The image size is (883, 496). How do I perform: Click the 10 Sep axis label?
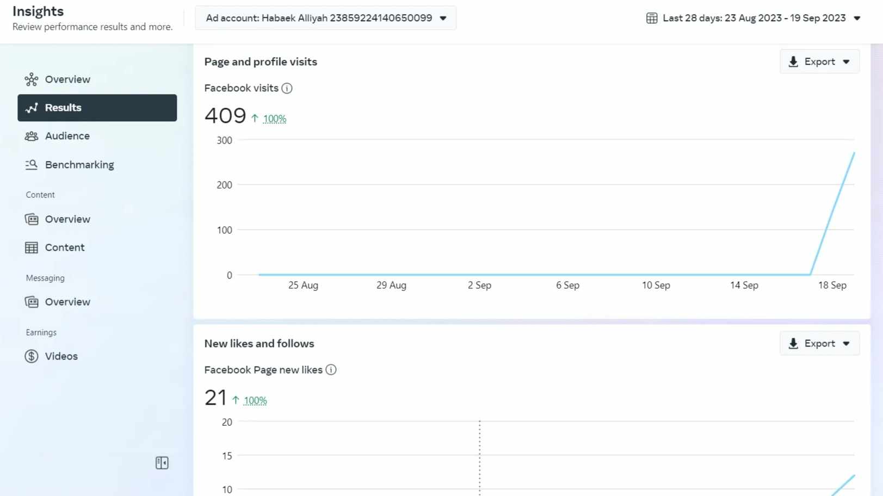(656, 285)
